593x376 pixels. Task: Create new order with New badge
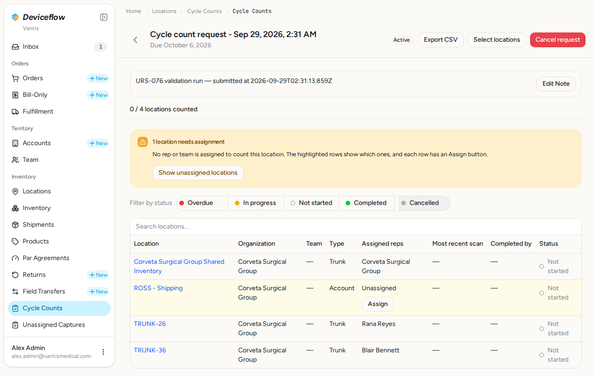click(x=98, y=78)
